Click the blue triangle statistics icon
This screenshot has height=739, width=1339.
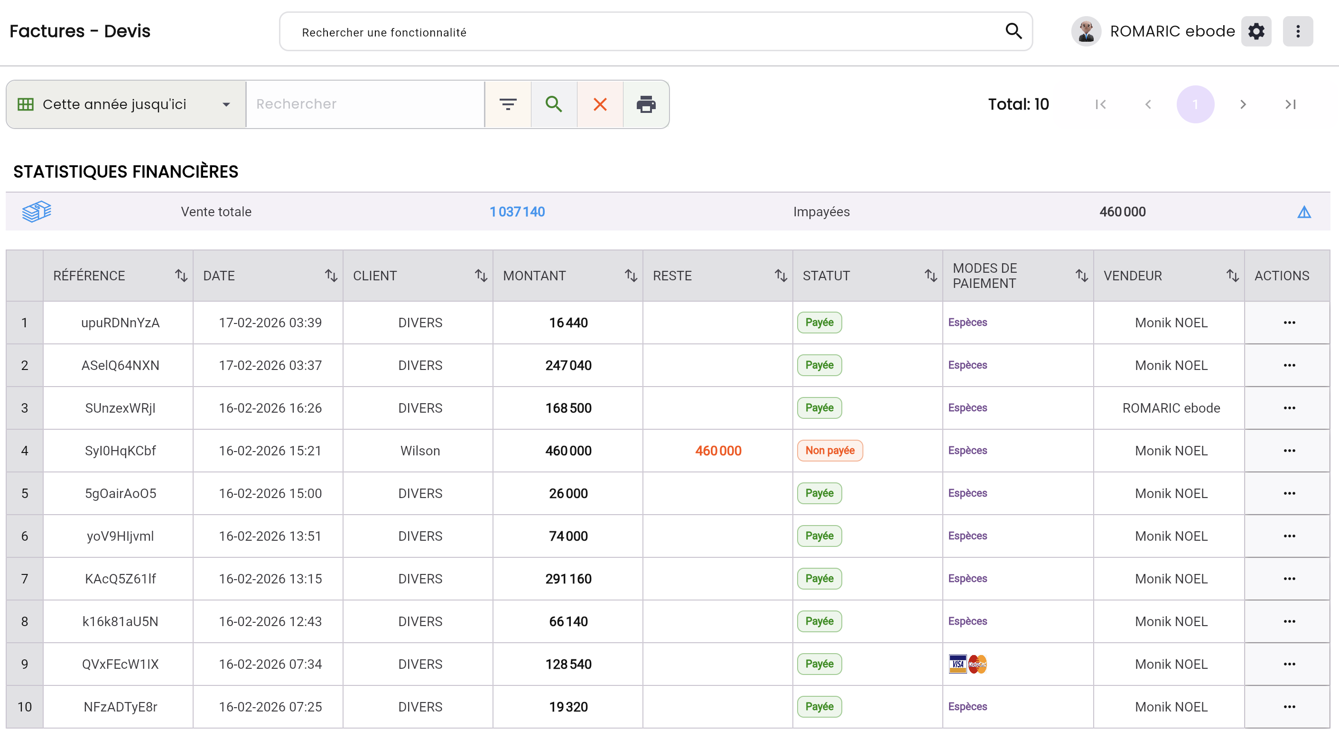[x=1304, y=212]
